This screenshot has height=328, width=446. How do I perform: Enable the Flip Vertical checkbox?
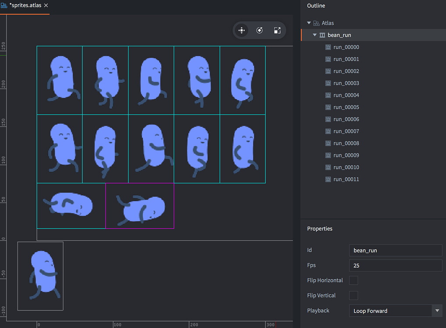(353, 296)
